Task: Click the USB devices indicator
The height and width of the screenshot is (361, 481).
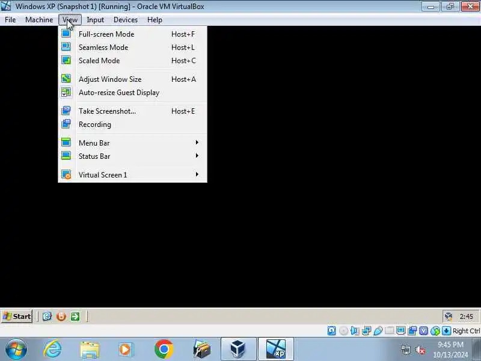Action: [x=378, y=331]
